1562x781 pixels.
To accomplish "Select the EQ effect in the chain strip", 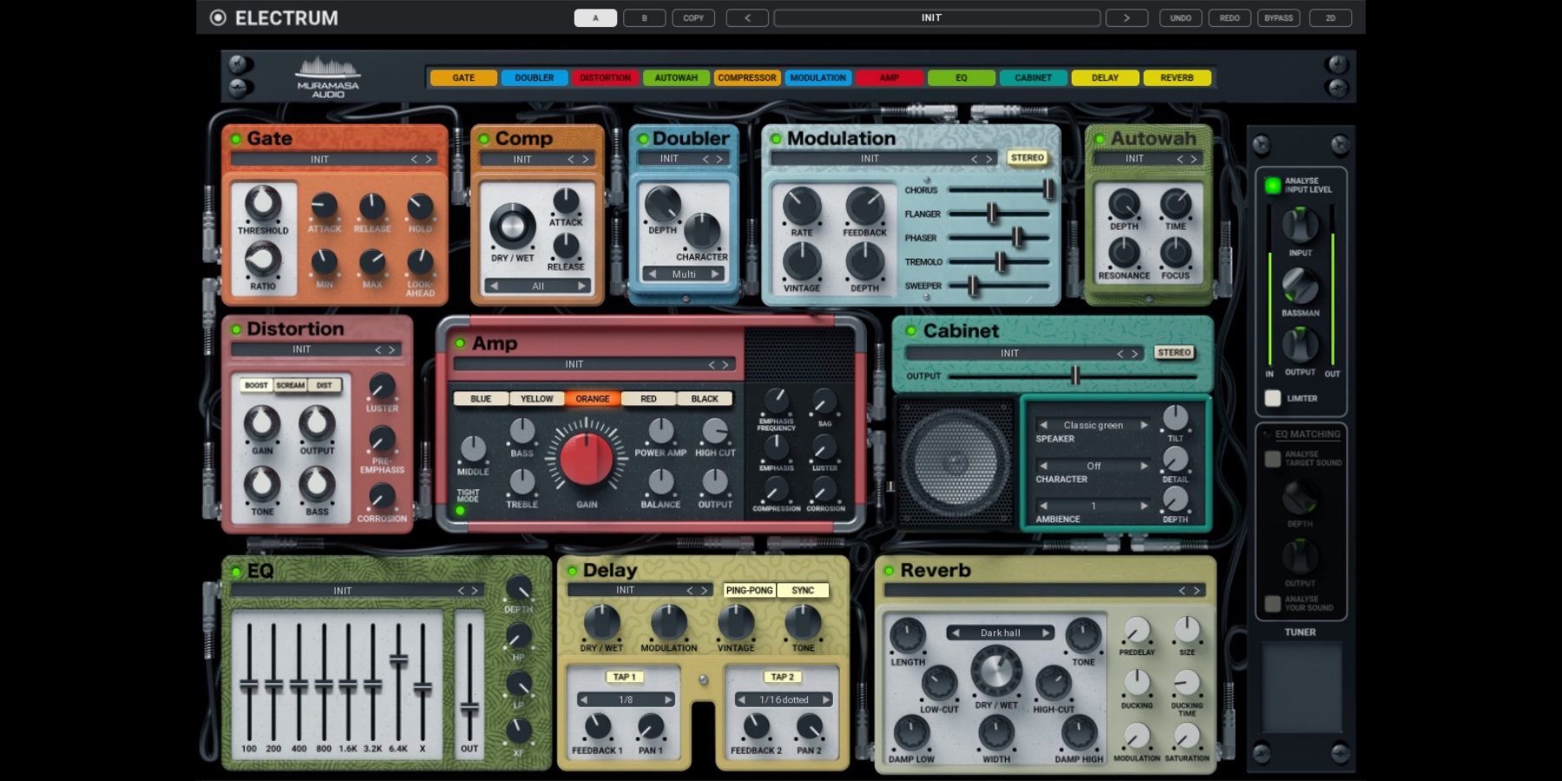I will pos(961,77).
